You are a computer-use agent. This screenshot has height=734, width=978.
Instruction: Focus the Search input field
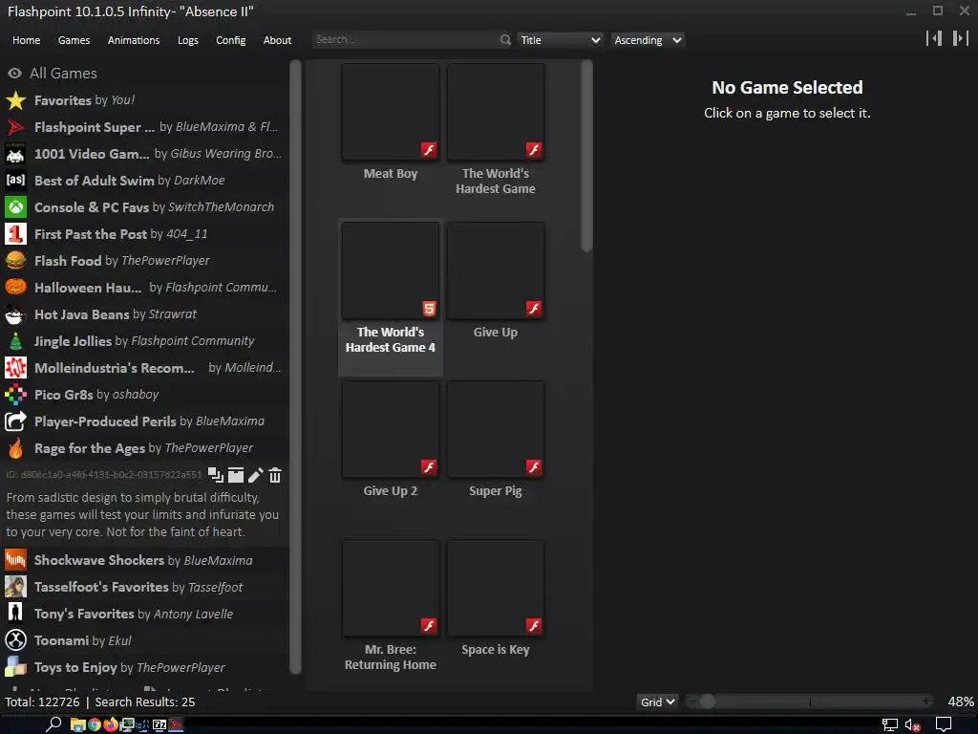point(405,40)
